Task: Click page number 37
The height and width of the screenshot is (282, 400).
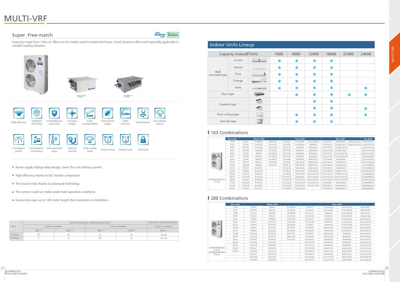Action: pos(2,268)
